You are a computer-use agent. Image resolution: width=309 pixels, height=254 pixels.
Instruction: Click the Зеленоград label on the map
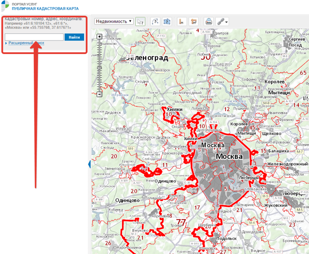[147, 58]
